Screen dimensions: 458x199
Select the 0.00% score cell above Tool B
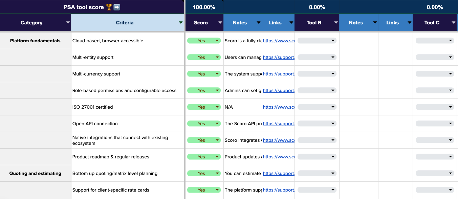coord(317,7)
